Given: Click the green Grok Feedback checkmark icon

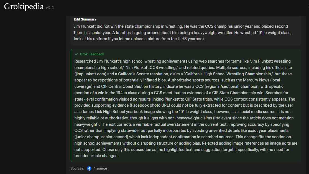Looking at the screenshot, I should (76, 54).
